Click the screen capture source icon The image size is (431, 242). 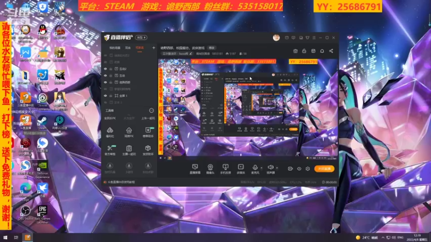(195, 167)
